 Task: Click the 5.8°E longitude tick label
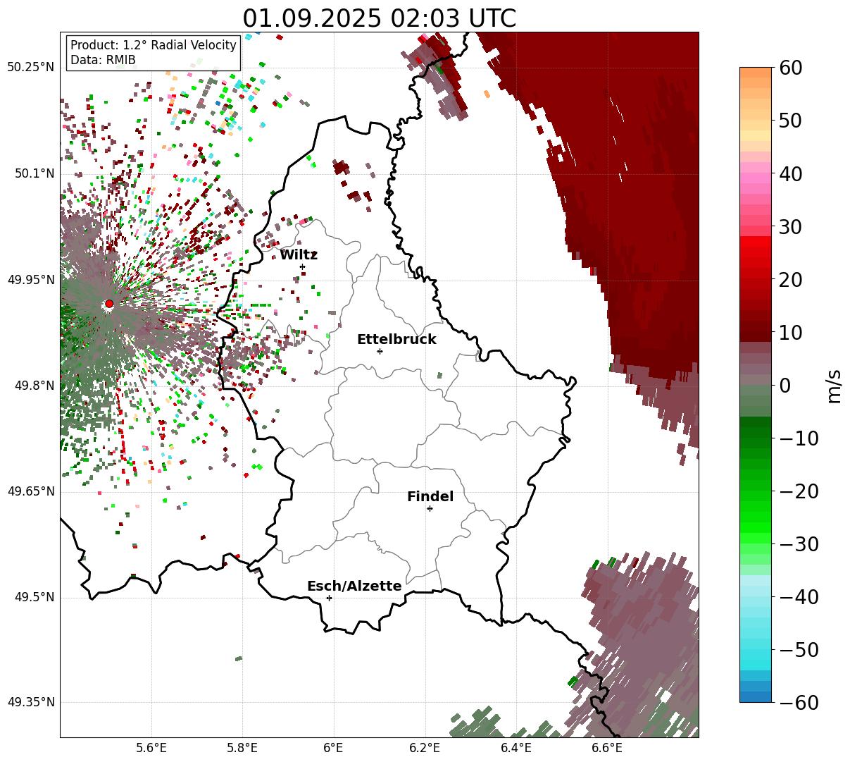pyautogui.click(x=242, y=748)
